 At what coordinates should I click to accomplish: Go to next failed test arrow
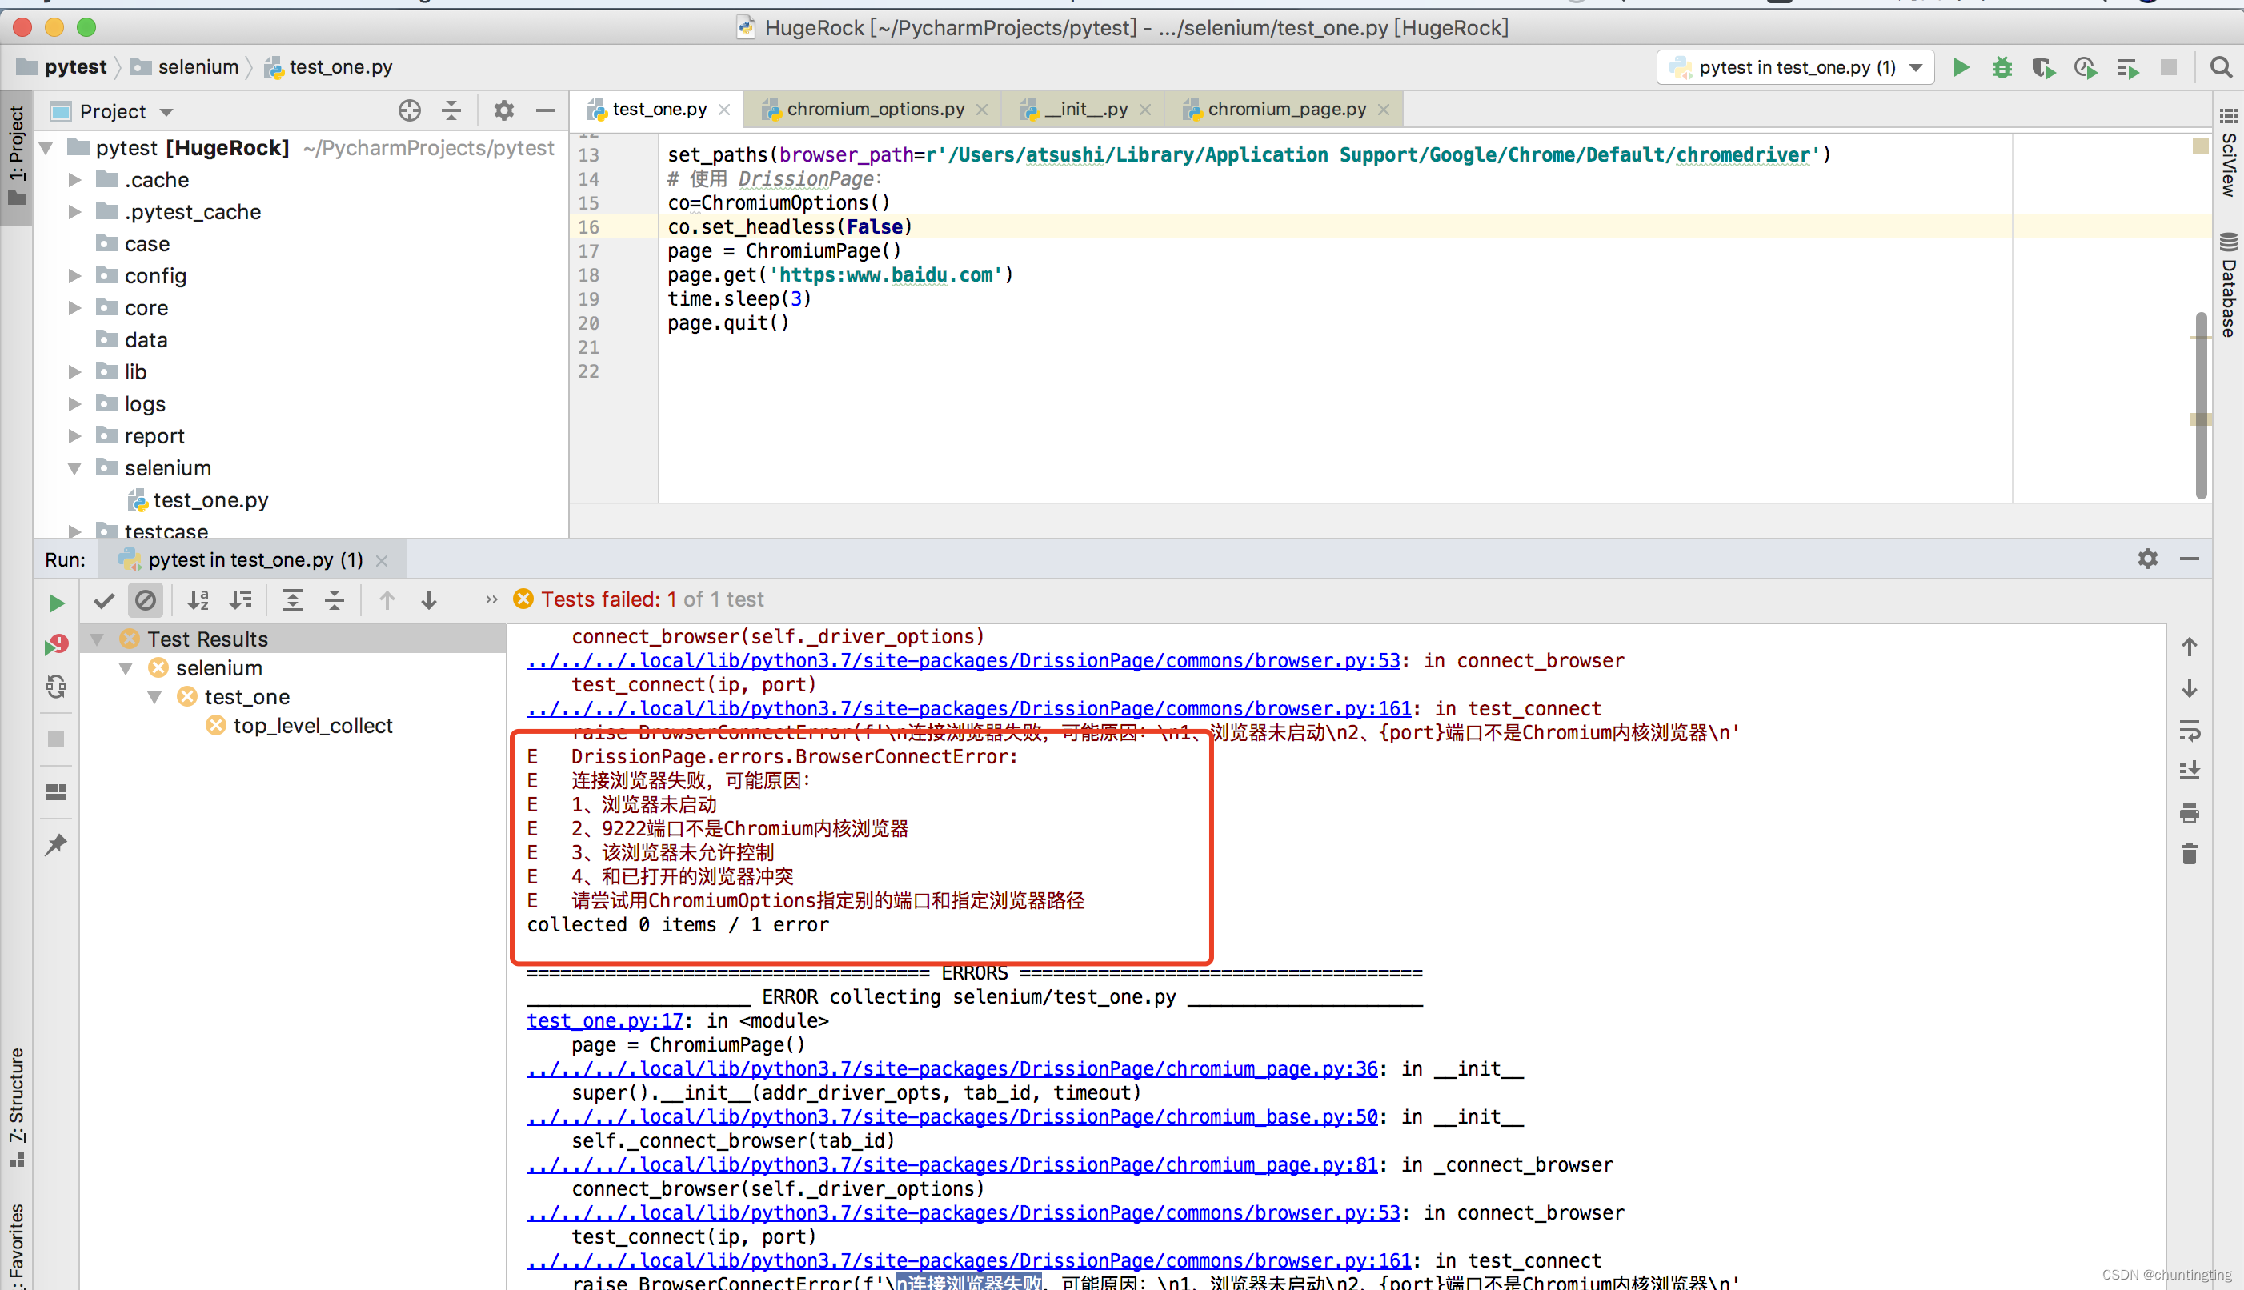(429, 600)
